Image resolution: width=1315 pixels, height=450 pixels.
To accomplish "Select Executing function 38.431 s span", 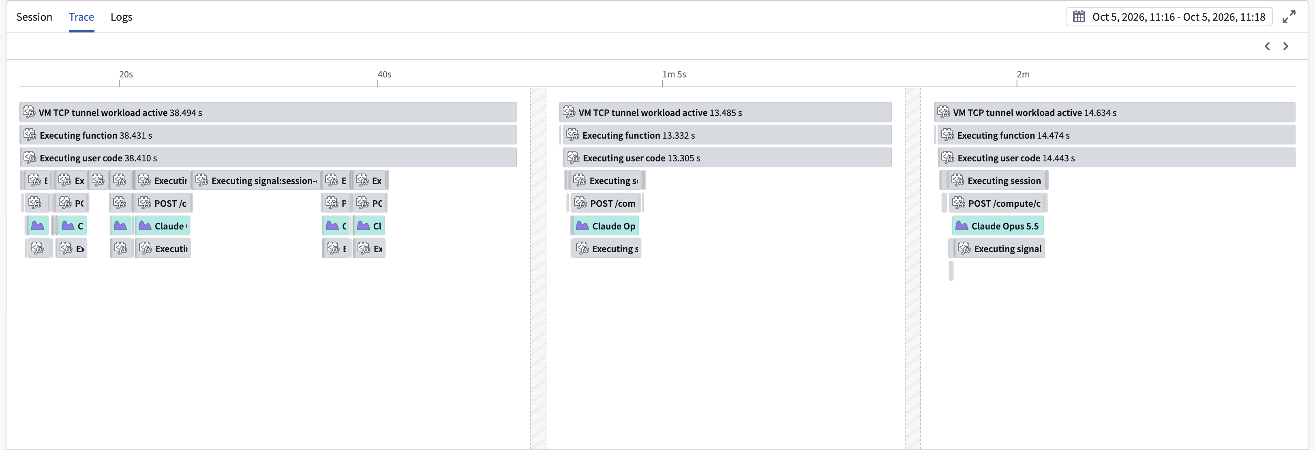I will [x=268, y=135].
